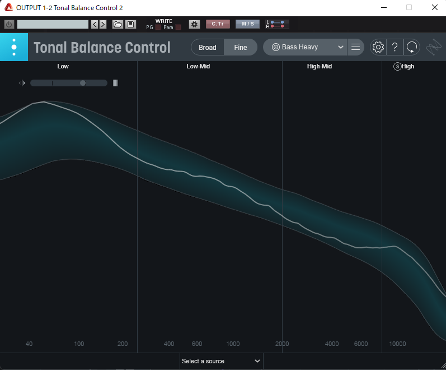The image size is (446, 370).
Task: Click the C.Tr button
Action: (218, 24)
